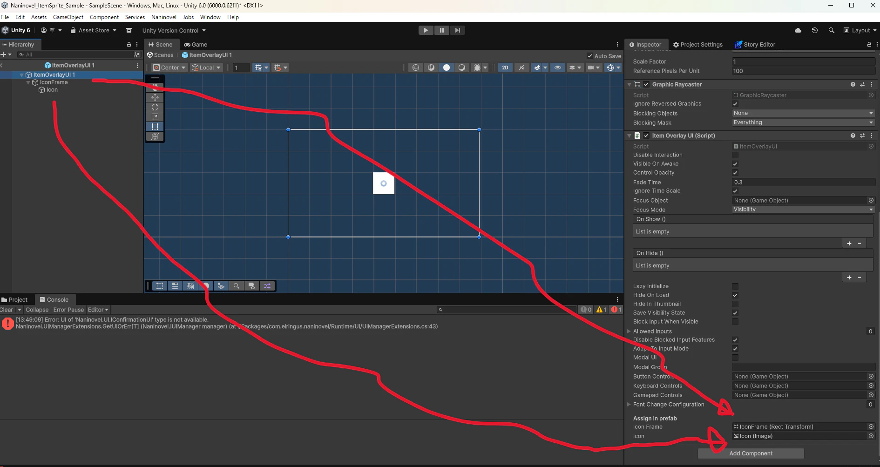Viewport: 880px width, 467px height.
Task: Open the Naninovel menu
Action: 164,17
